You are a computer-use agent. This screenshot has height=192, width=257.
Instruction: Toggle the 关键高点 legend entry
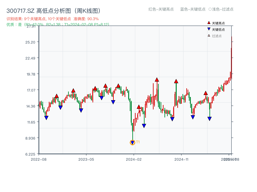[216, 23]
